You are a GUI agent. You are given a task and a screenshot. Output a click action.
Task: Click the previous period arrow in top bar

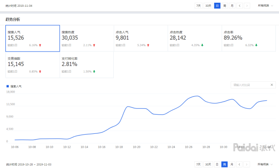[240, 6]
